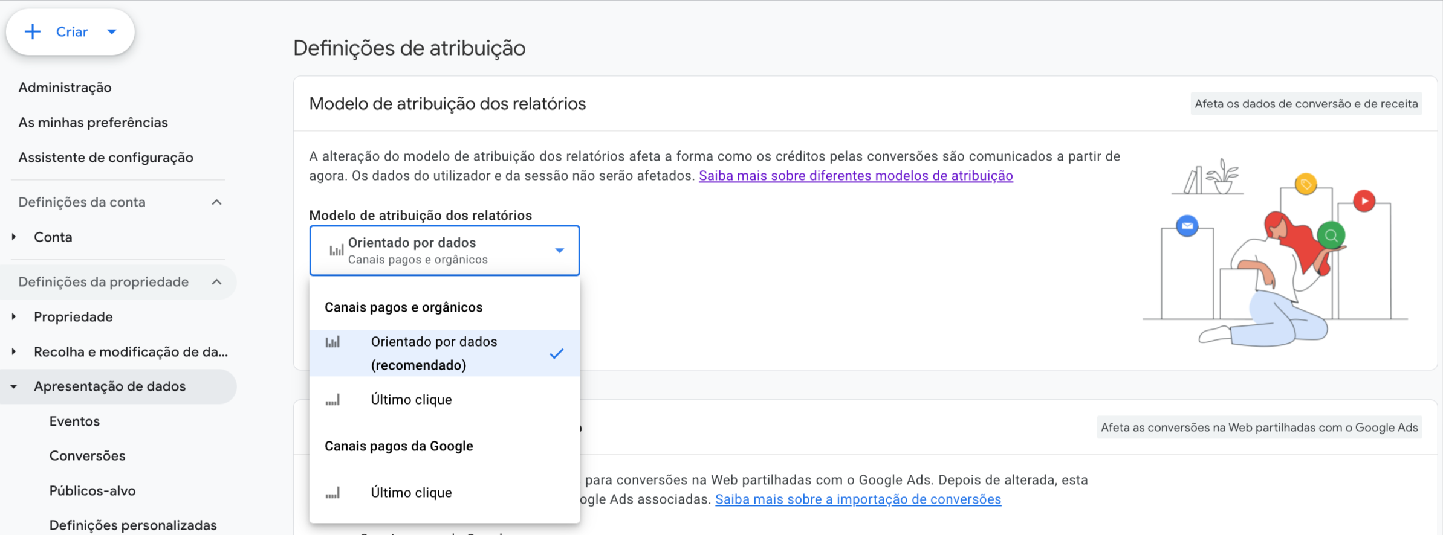Open Saiba mais sobre diferentes modelos de atribuição link

tap(855, 176)
